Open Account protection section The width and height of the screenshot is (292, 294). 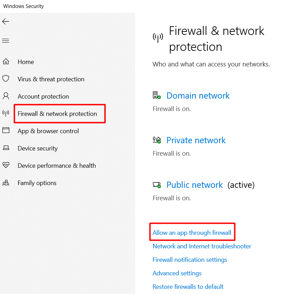pyautogui.click(x=43, y=97)
